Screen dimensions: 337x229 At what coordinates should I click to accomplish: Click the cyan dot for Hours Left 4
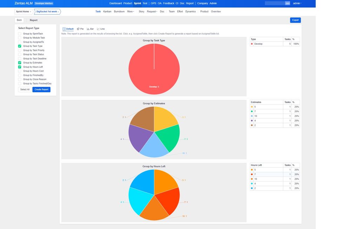pyautogui.click(x=252, y=184)
